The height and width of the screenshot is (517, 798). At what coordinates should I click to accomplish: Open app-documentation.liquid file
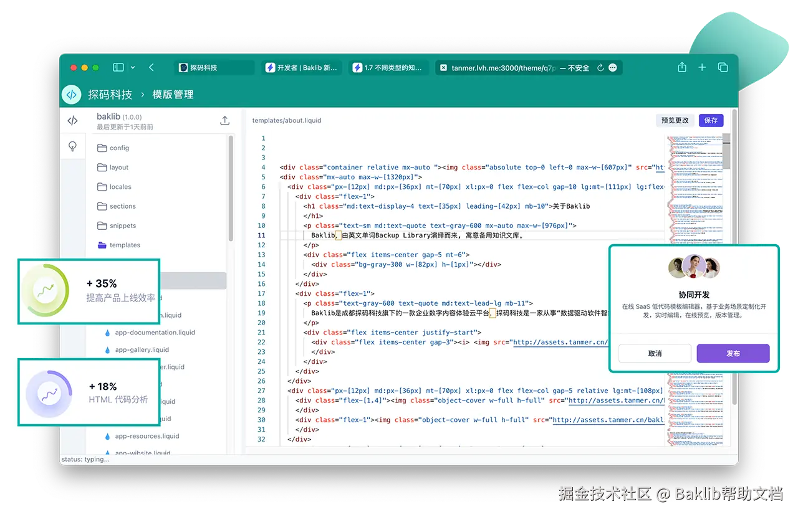155,333
